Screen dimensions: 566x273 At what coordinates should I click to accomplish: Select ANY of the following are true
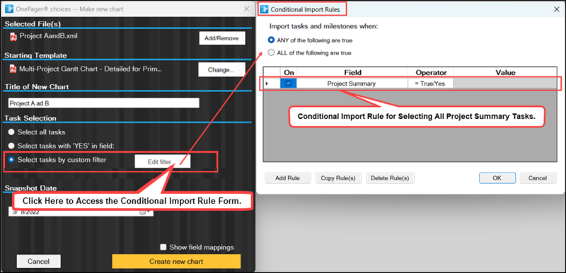coord(271,40)
